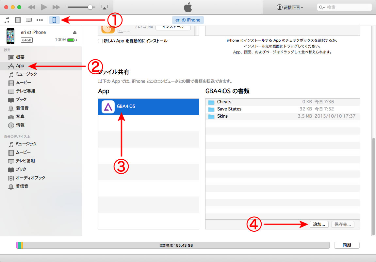Open 写真 photos in sidebar

click(41, 117)
